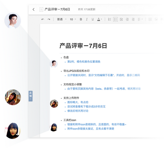Viewport: 166px width, 151px height.
Task: Click the header title 产品评审—7月6日
Action: pos(57,9)
